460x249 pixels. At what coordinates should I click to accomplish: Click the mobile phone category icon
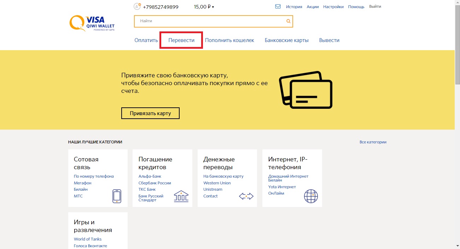click(x=117, y=196)
